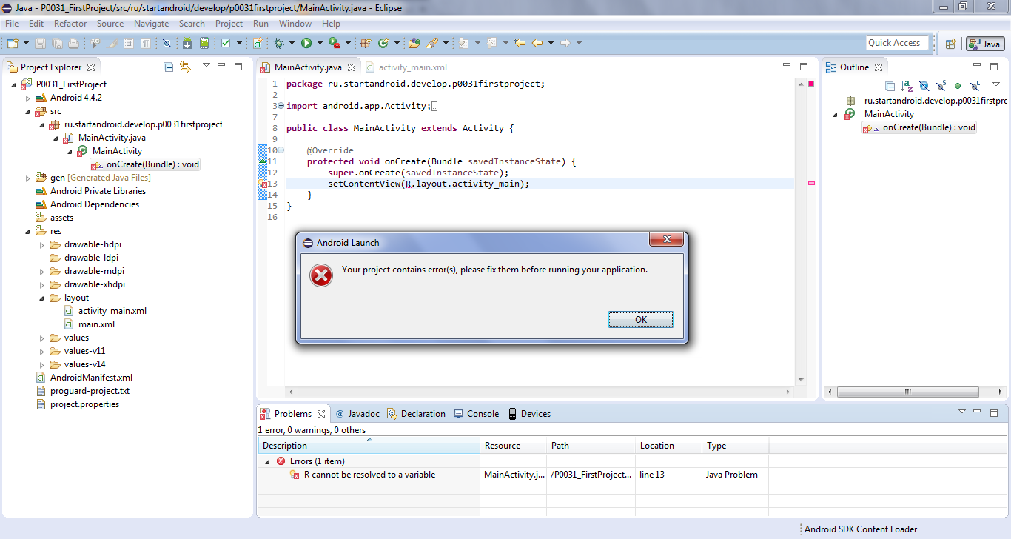Switch to the activity_main.xml editor tab

[x=406, y=67]
